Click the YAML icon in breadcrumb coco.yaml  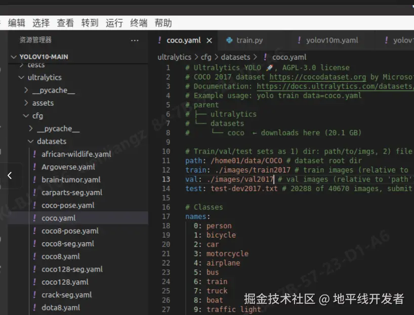tap(265, 57)
